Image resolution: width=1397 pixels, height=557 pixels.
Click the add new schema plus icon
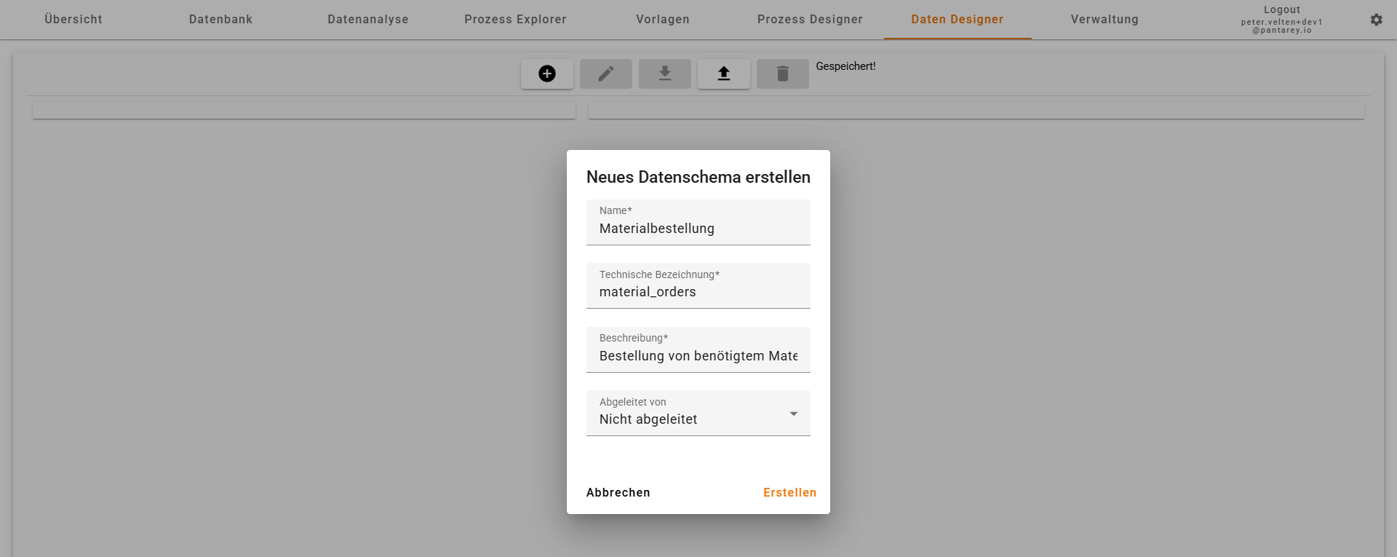pos(547,74)
